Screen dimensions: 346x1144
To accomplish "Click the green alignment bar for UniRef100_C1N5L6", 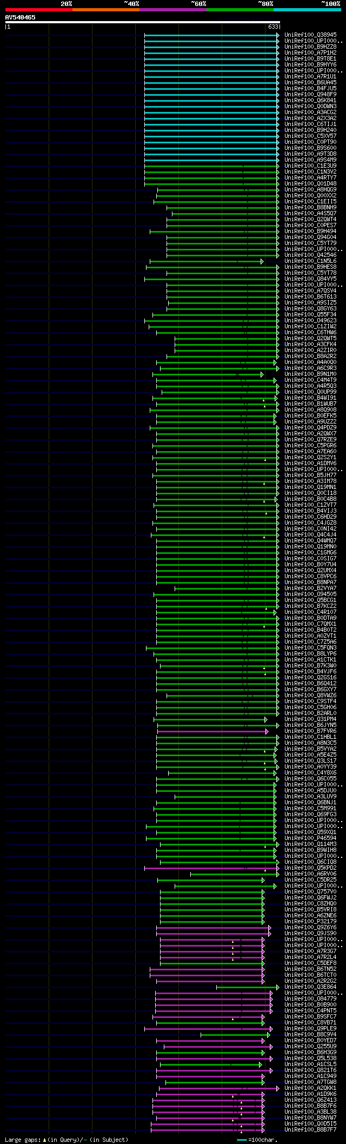I will (207, 261).
